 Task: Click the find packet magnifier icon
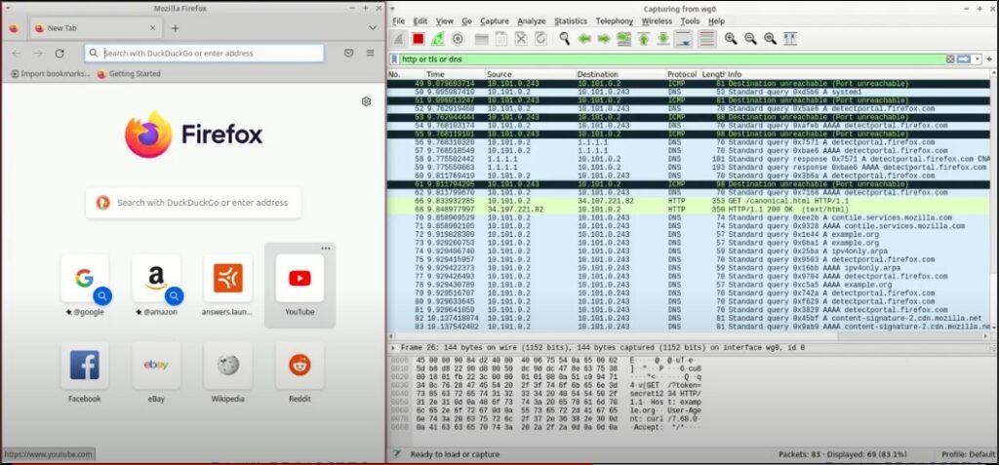[565, 39]
